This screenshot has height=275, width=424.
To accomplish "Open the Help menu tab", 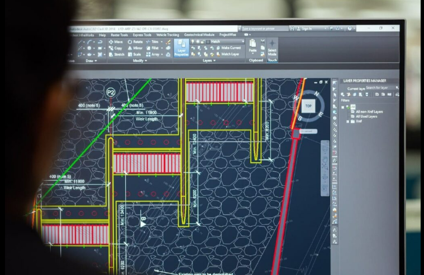I will [102, 35].
